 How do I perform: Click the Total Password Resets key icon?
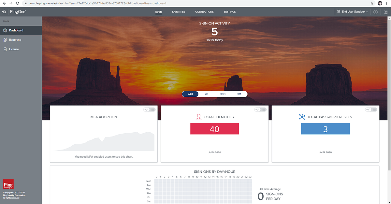tap(303, 117)
